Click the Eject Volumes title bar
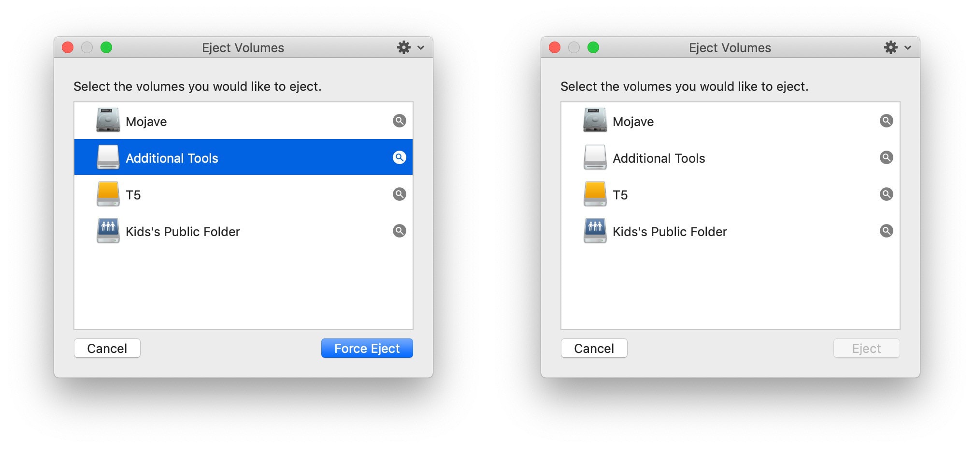Image resolution: width=974 pixels, height=449 pixels. (243, 47)
